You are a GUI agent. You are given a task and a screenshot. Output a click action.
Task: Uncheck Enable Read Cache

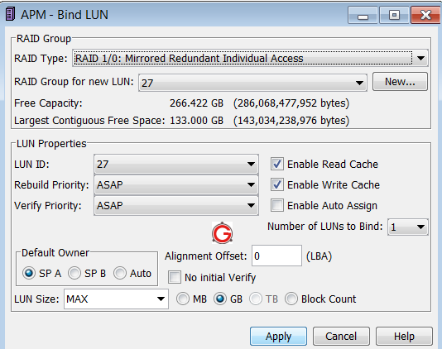pos(277,164)
